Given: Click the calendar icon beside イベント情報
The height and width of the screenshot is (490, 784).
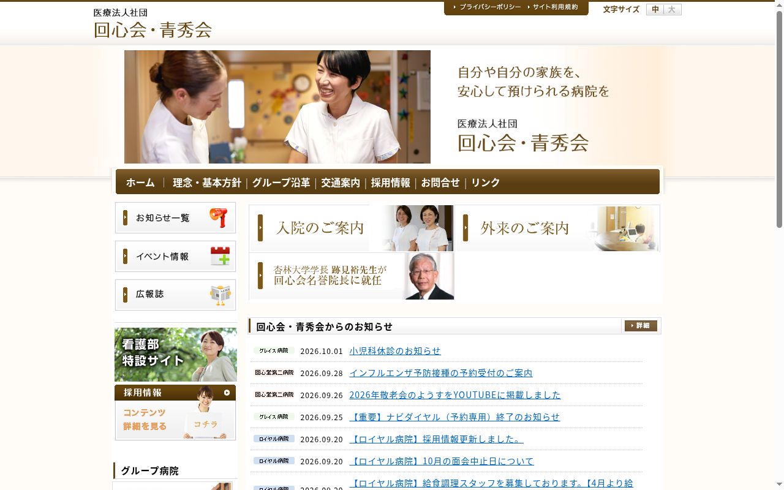Looking at the screenshot, I should pyautogui.click(x=220, y=256).
